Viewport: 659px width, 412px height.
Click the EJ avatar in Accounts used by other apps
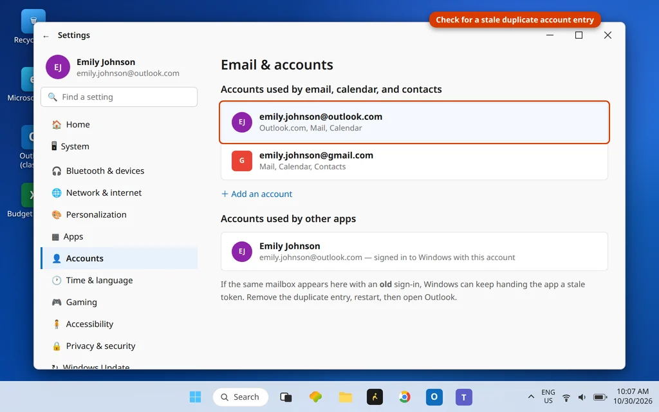242,252
